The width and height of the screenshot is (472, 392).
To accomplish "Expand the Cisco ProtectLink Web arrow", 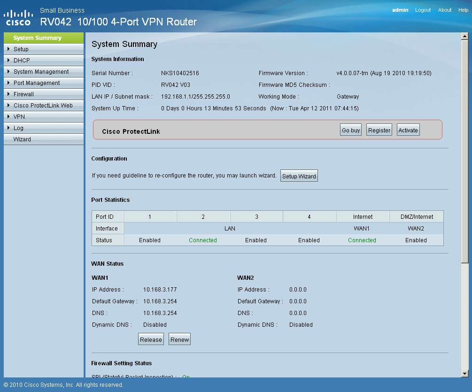I will 8,105.
